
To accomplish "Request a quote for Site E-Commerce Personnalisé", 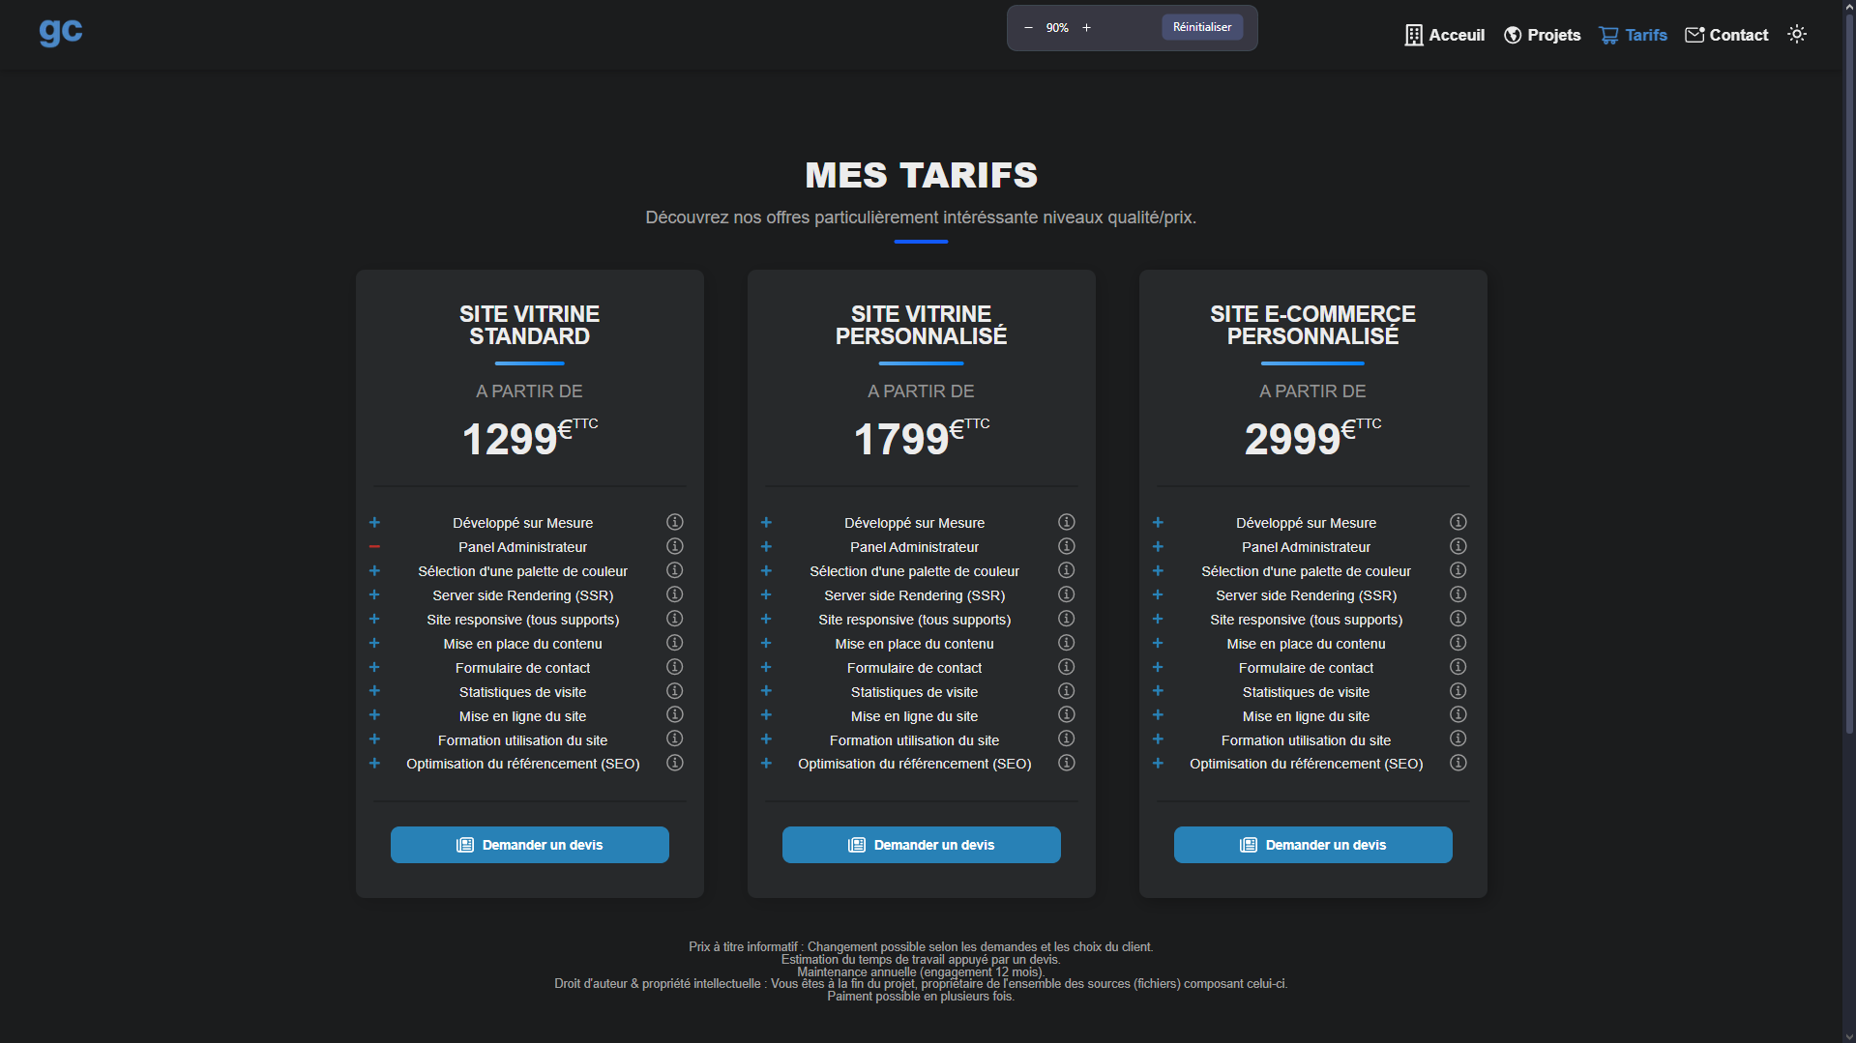I will (x=1312, y=845).
